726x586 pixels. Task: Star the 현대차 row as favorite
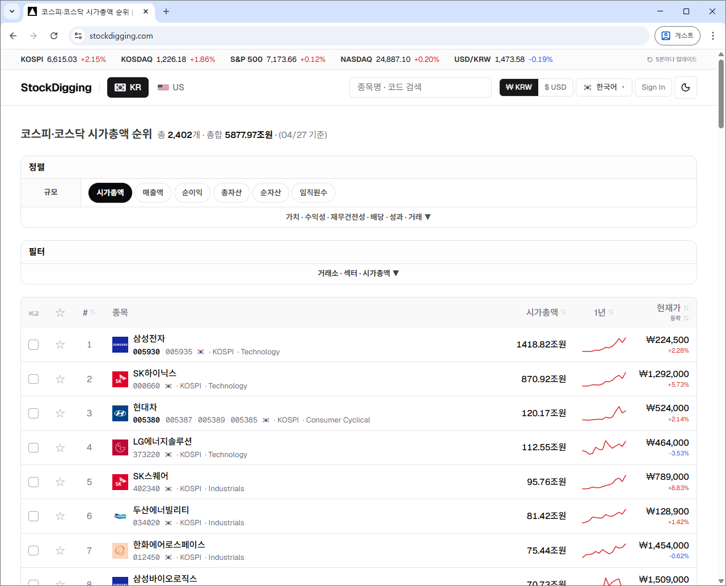click(60, 413)
